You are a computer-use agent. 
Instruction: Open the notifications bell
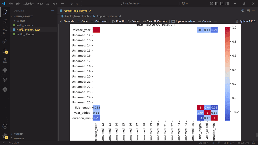(x=253, y=143)
